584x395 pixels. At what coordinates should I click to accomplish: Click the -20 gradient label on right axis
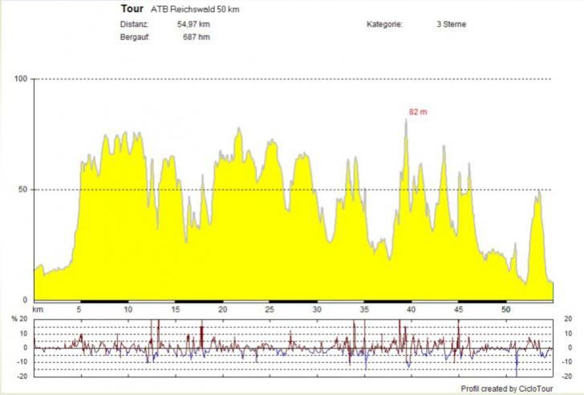567,376
